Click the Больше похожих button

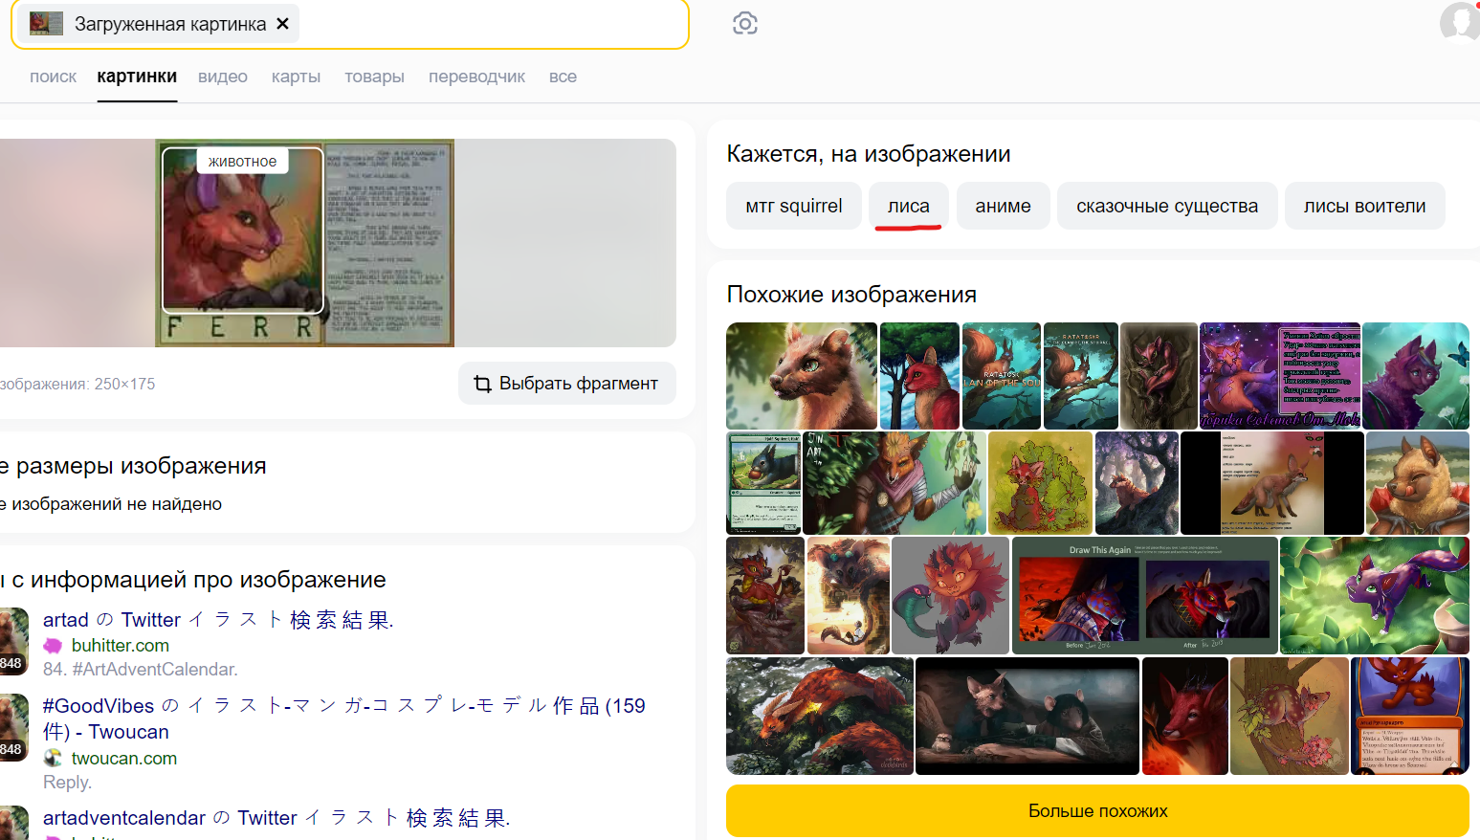(1097, 811)
